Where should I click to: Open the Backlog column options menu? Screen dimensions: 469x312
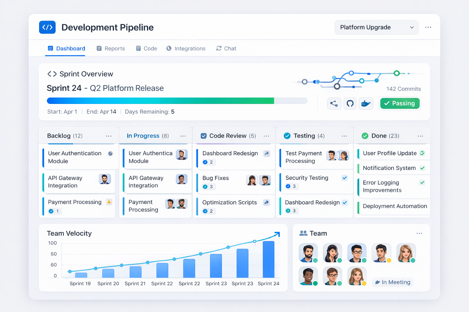(x=109, y=136)
